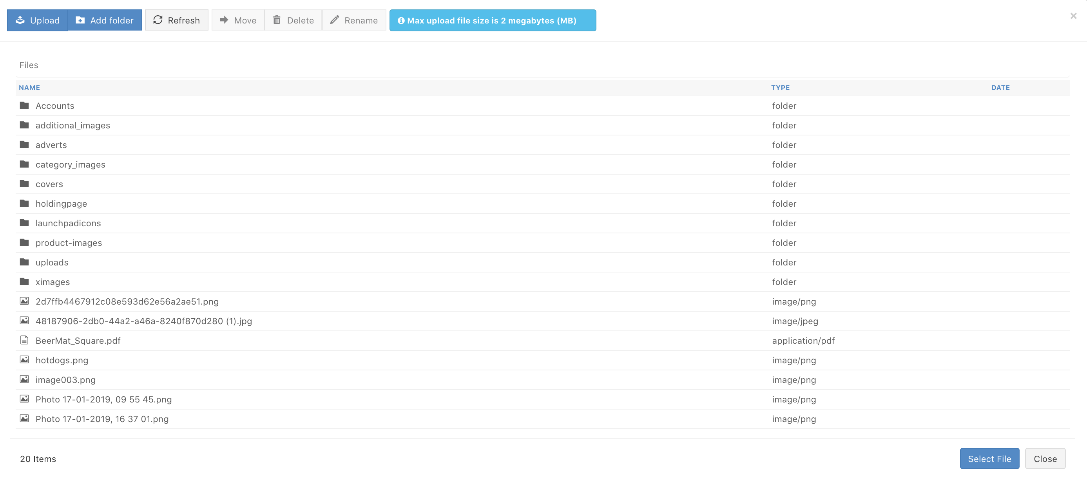Select file Photo 17-01-2019, 16 37 01.png
The image size is (1087, 480).
(x=102, y=419)
